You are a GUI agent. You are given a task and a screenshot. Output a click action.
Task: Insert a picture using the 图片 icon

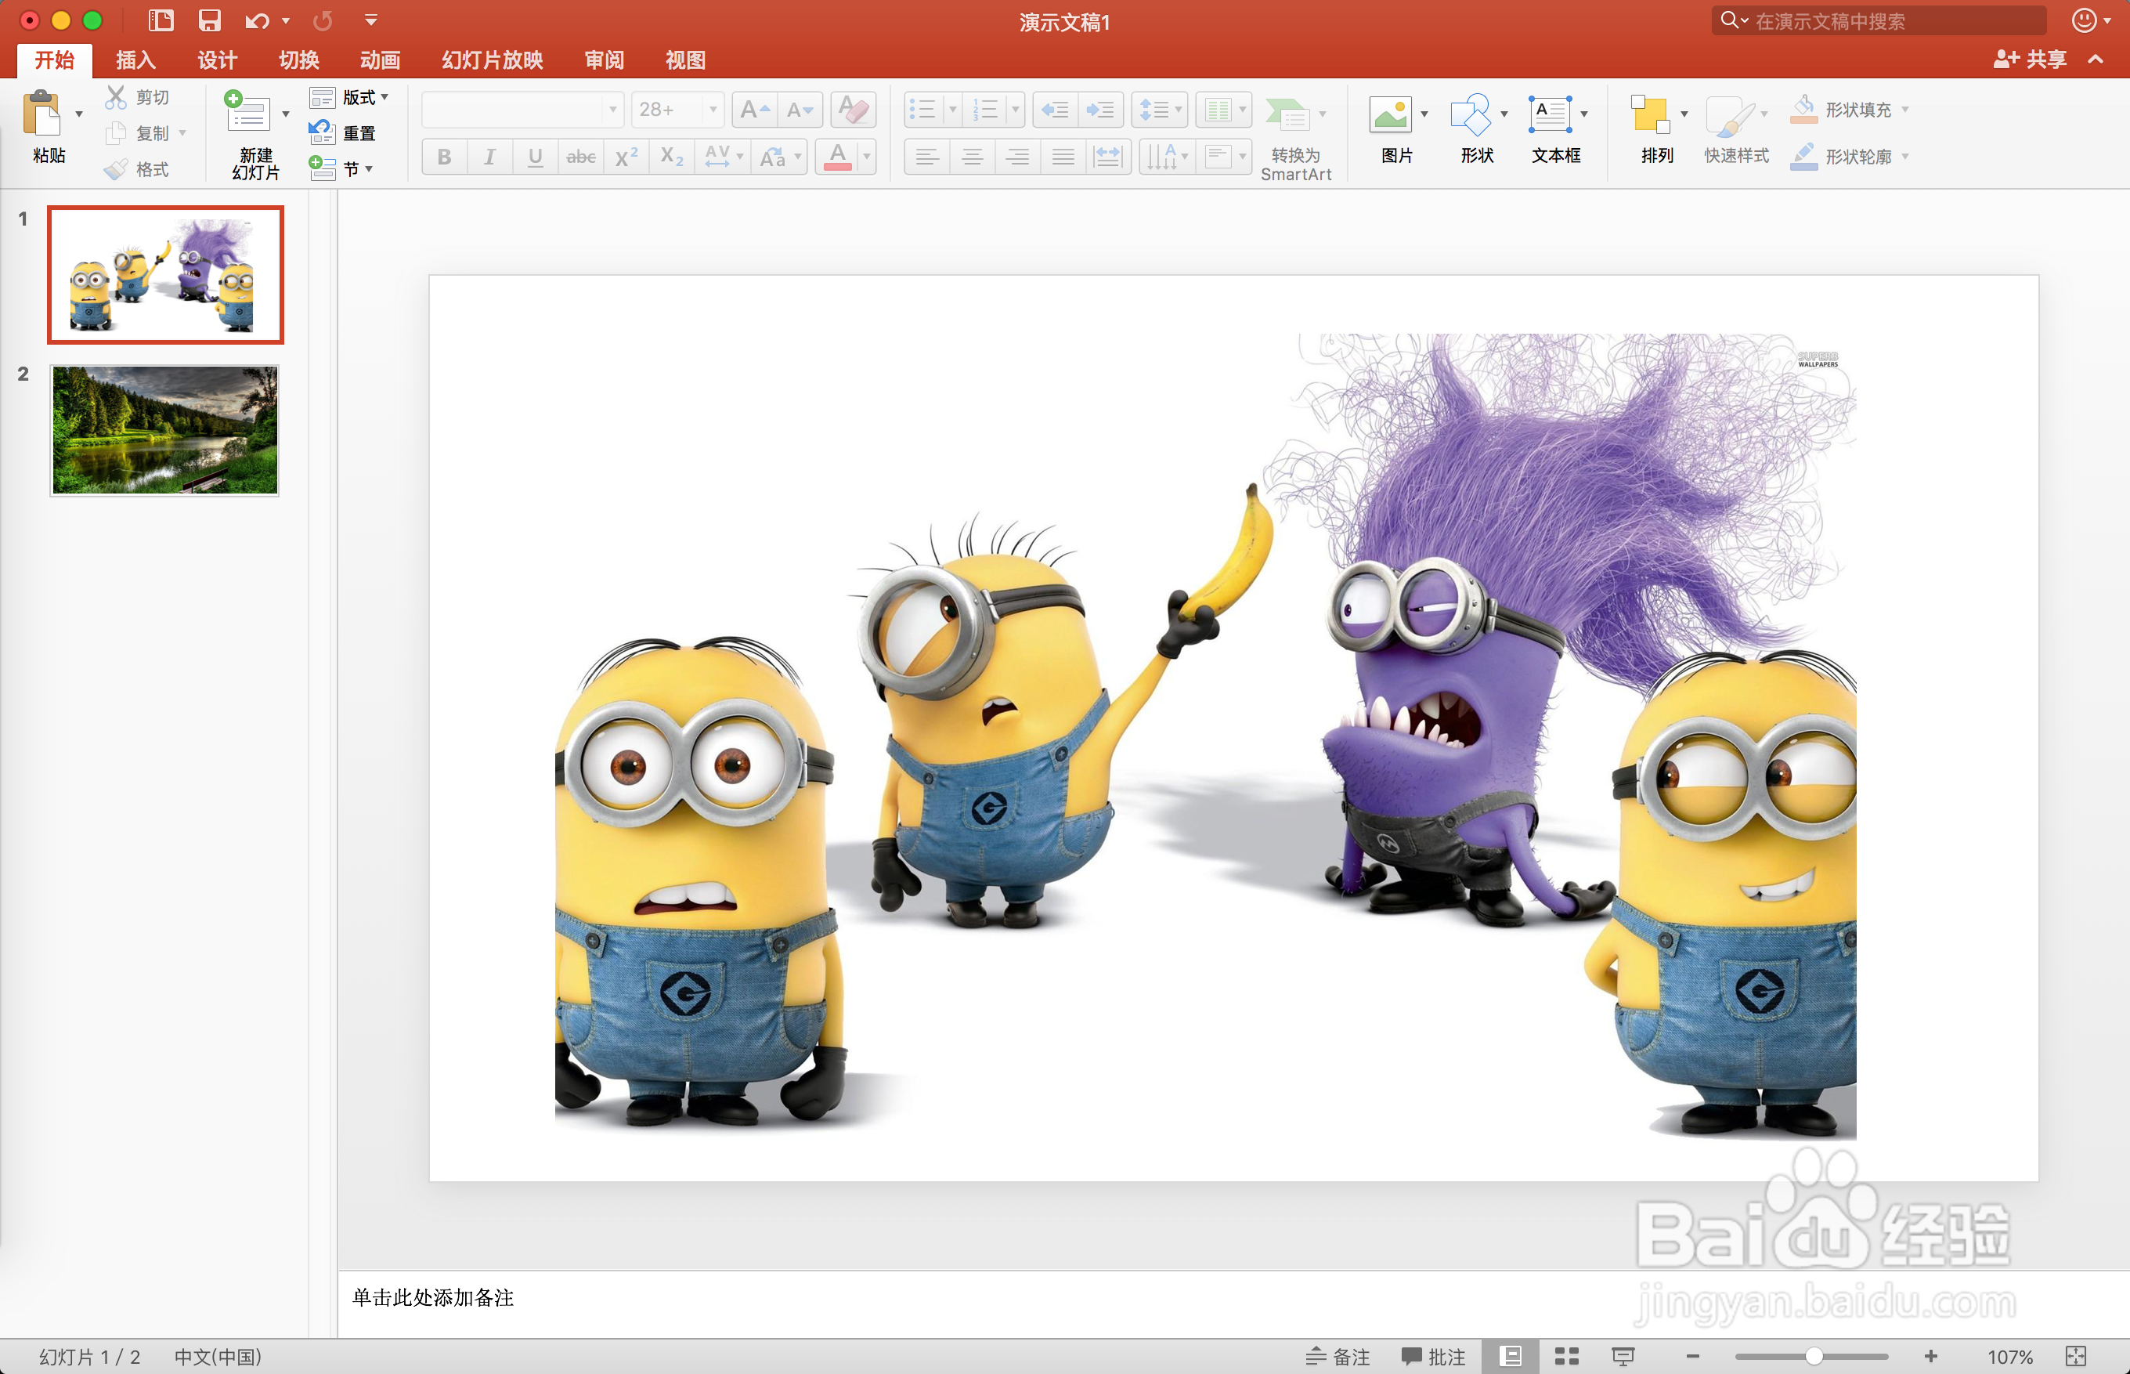(x=1390, y=114)
